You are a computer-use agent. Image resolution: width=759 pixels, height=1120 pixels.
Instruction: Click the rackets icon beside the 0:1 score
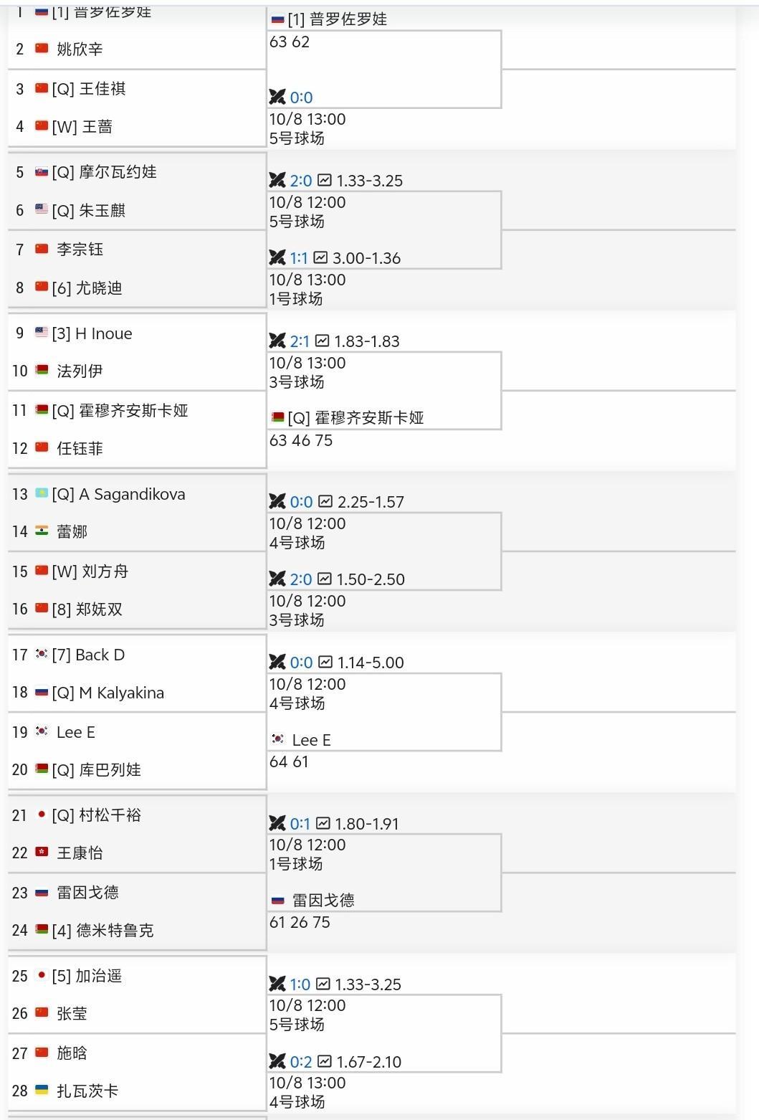(277, 823)
